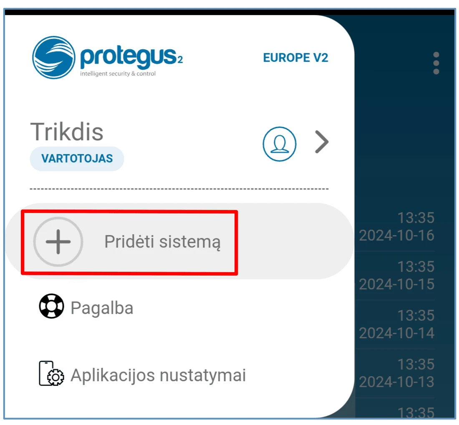Click the Trikdis user name

click(67, 132)
